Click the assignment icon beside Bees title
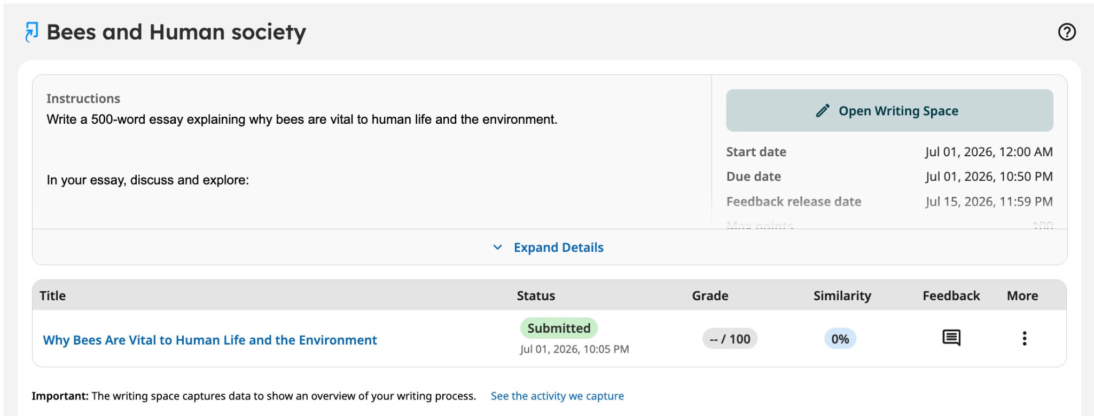The height and width of the screenshot is (416, 1094). 32,32
